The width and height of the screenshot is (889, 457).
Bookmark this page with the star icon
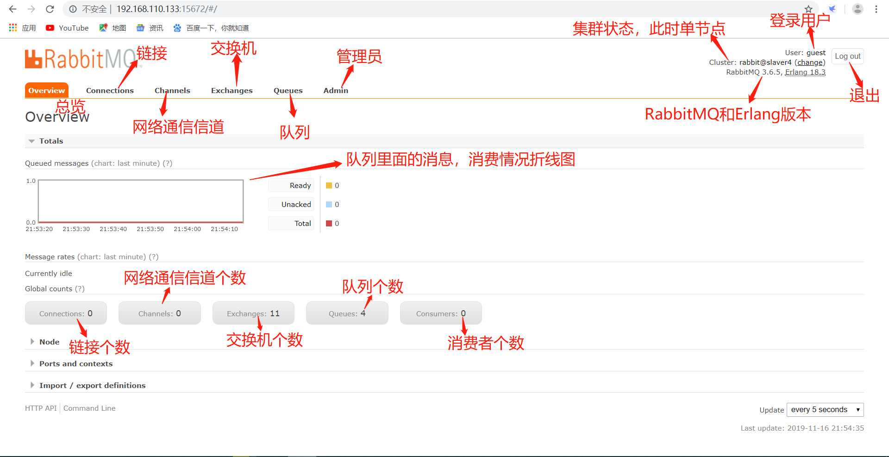pos(808,9)
